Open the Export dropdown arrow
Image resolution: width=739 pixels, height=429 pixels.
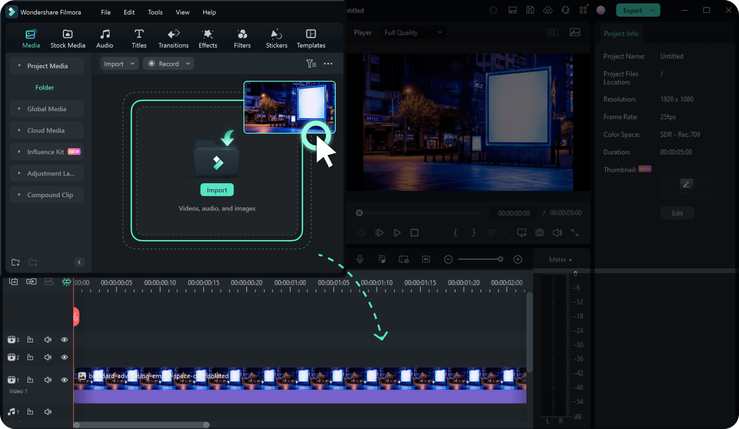tap(653, 11)
